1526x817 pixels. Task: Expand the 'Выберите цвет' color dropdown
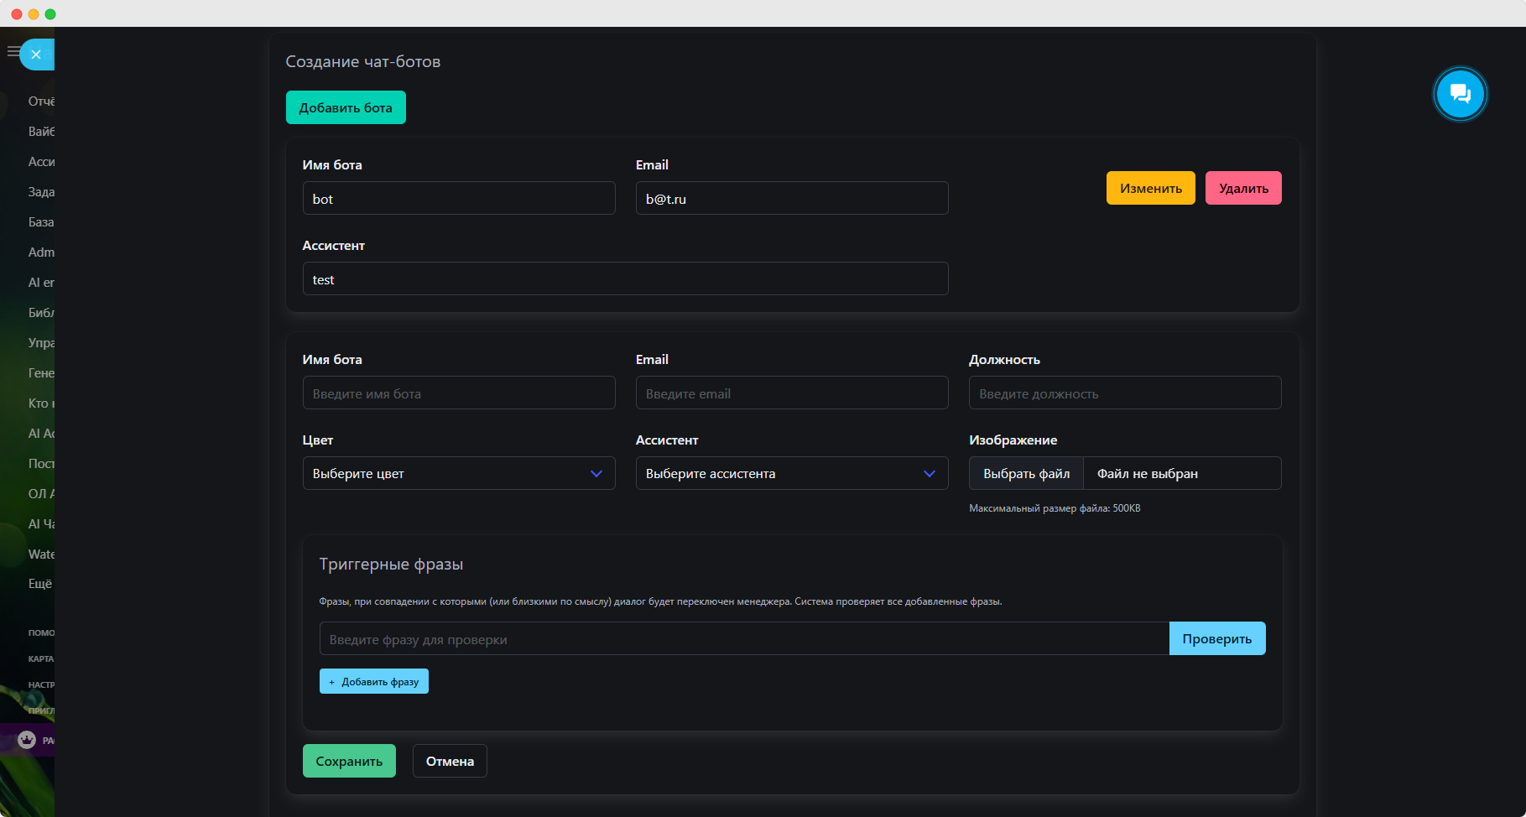coord(458,473)
